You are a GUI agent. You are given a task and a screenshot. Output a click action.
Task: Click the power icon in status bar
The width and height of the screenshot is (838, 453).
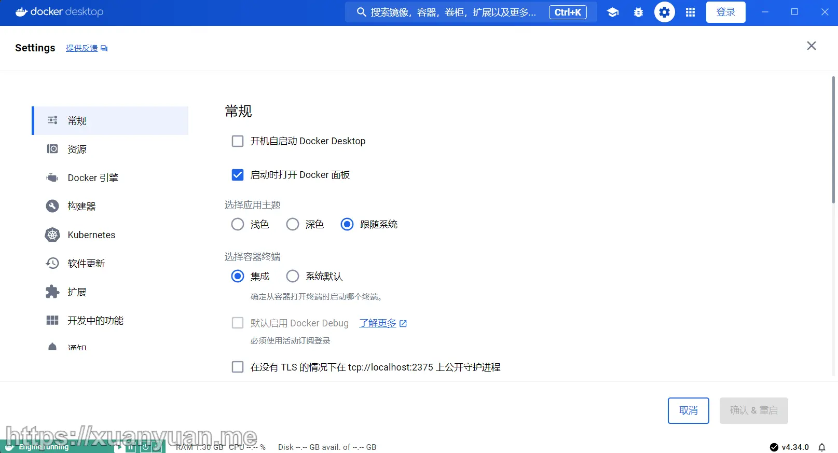[145, 447]
